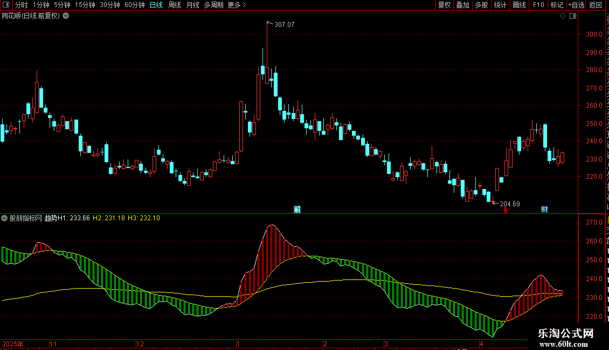Open the 统计 statistics tool

pyautogui.click(x=500, y=5)
